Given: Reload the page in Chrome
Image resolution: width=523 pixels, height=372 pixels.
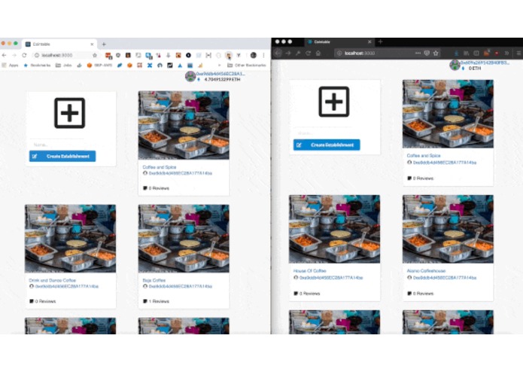Looking at the screenshot, I should 24,55.
